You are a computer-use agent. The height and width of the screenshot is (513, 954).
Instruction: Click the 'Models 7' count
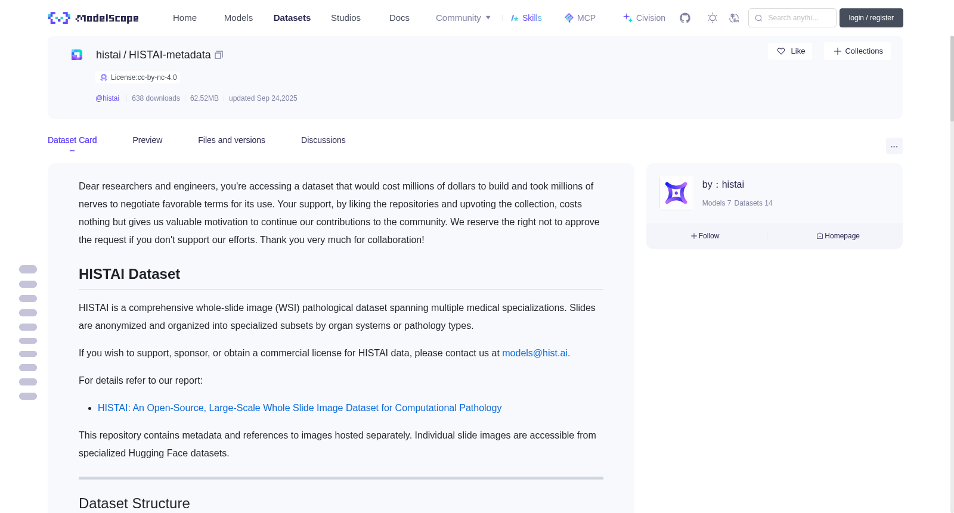point(717,203)
